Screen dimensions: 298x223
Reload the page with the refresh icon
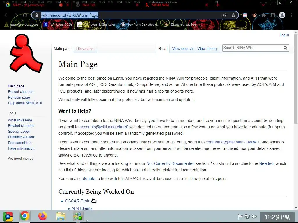(25, 15)
